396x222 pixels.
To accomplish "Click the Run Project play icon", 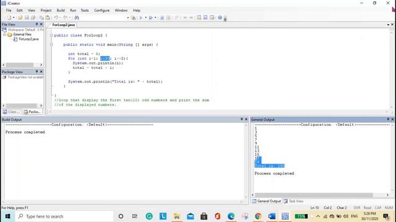I will point(141,18).
